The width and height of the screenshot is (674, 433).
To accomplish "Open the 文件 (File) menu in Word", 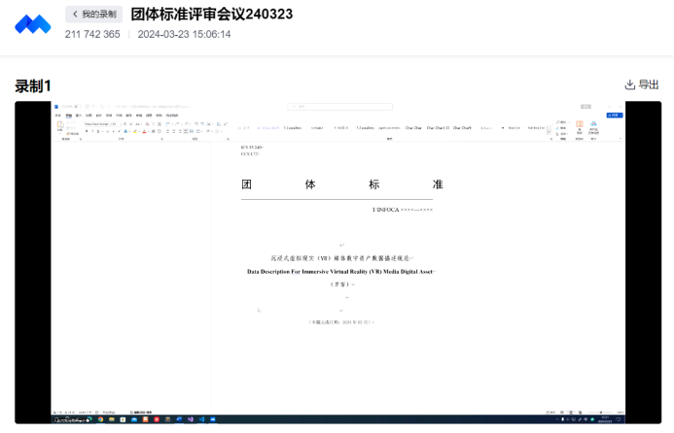I will (x=56, y=115).
